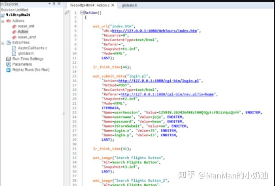The image size is (275, 186).
Task: Click the "Name=userSession" text
Action: [x=121, y=113]
